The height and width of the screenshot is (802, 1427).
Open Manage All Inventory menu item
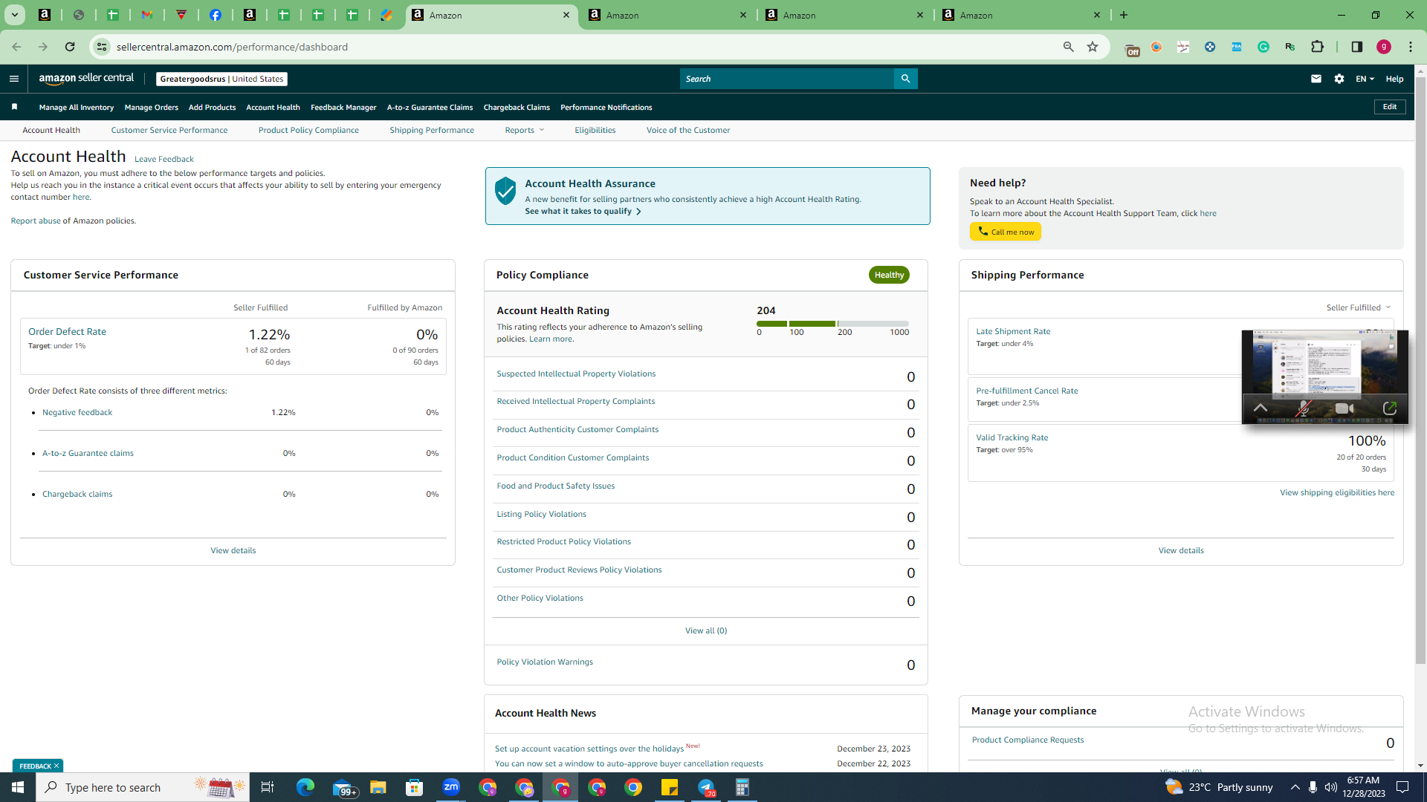77,107
